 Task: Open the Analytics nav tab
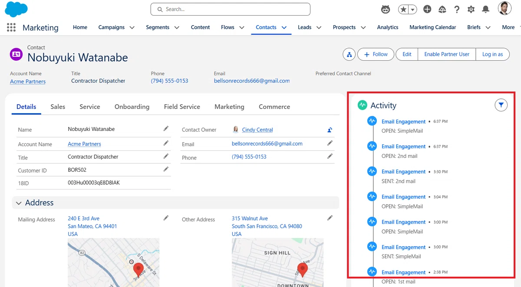coord(388,27)
